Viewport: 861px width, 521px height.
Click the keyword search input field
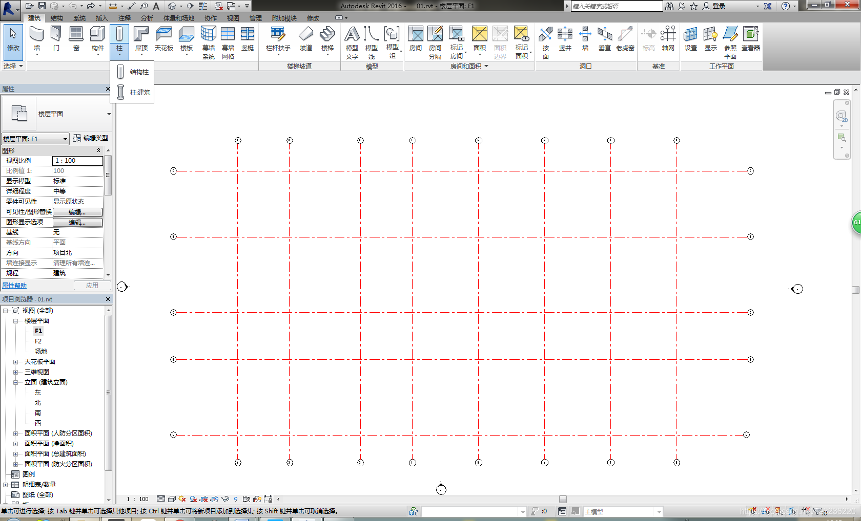(617, 6)
